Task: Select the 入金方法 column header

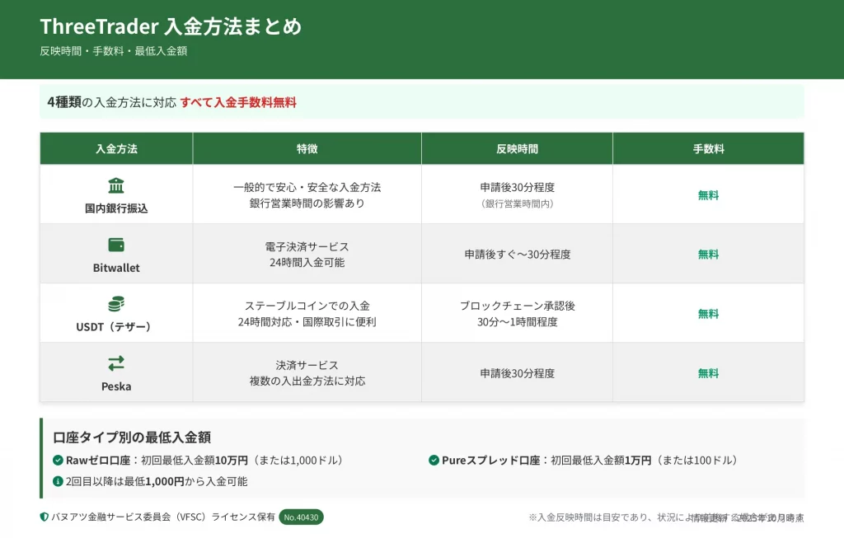Action: tap(116, 149)
